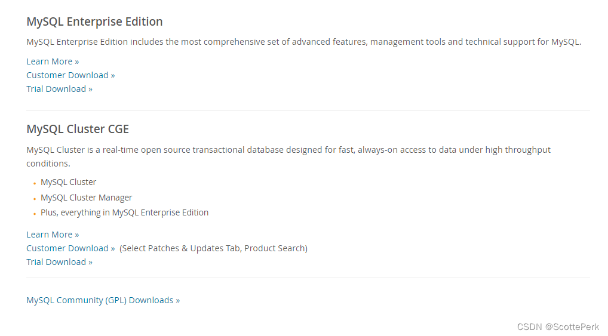Go to MySQL Community (GPL) Downloads
The height and width of the screenshot is (336, 608).
pyautogui.click(x=103, y=300)
